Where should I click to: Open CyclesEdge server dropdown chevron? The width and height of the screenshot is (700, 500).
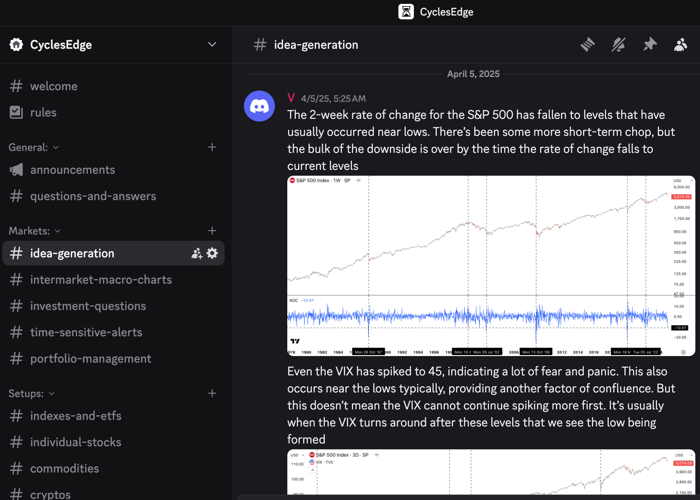(x=212, y=45)
